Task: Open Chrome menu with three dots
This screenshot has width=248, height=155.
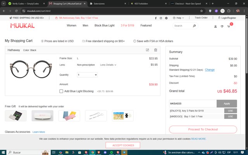Action: click(x=244, y=11)
